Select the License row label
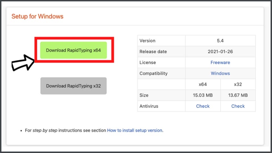The width and height of the screenshot is (272, 153). click(148, 62)
